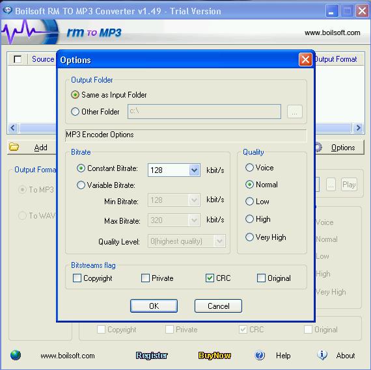
Task: Click About label at bottom
Action: [x=346, y=355]
